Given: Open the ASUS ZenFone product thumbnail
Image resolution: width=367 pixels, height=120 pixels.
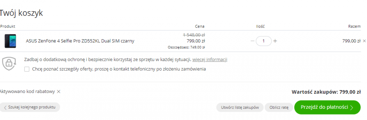Looking at the screenshot, I should (10, 41).
